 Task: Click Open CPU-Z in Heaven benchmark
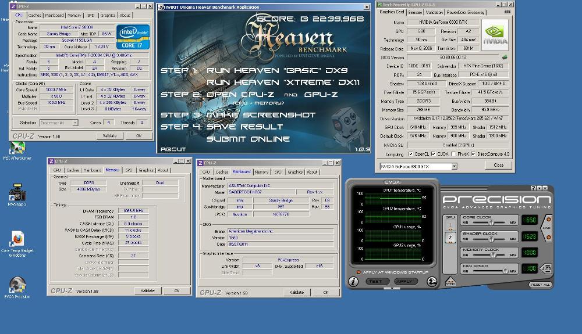tap(240, 95)
